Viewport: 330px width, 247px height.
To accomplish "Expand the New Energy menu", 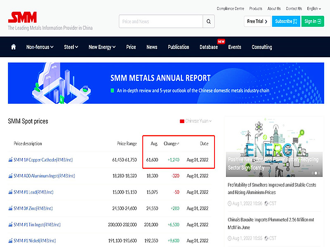I will (x=102, y=47).
